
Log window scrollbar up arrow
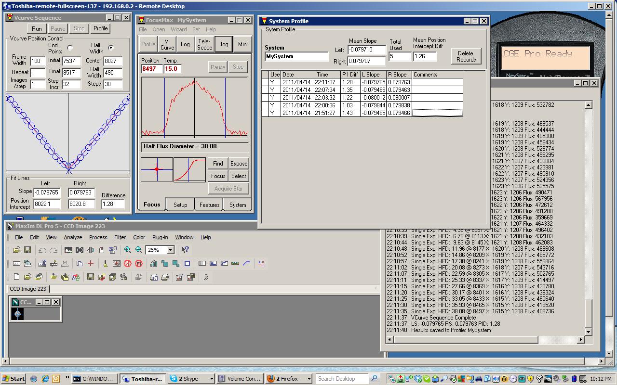[x=588, y=105]
